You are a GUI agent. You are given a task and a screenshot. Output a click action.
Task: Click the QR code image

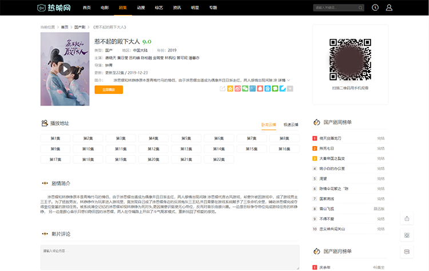click(x=350, y=60)
